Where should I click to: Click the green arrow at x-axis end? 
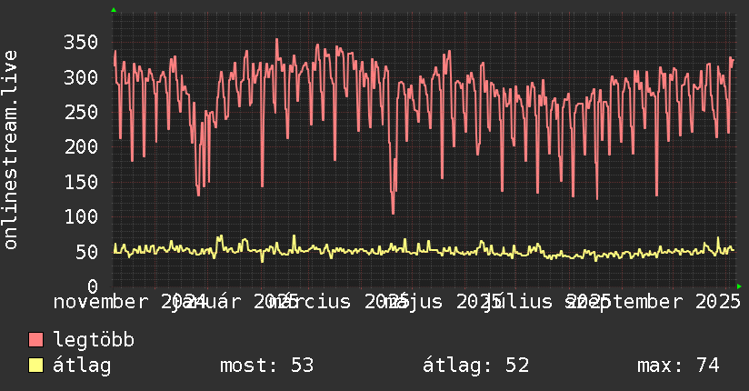point(739,286)
